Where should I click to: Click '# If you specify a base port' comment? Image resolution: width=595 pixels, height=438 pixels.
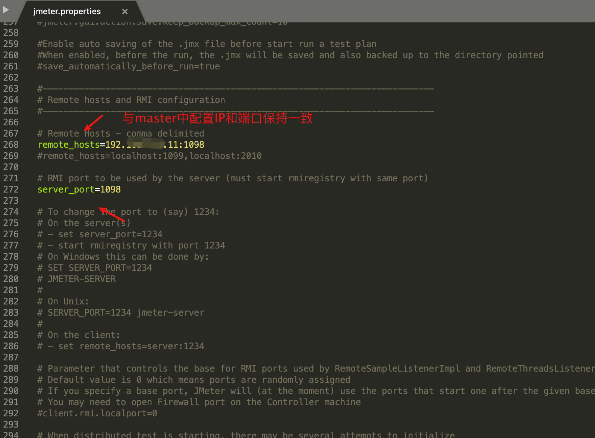(x=316, y=391)
